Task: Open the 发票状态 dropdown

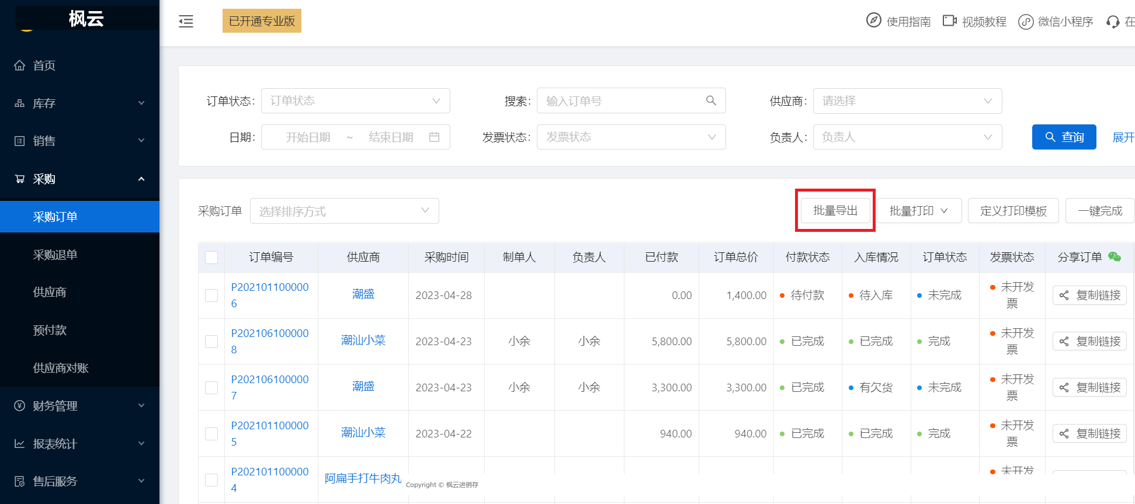Action: pyautogui.click(x=631, y=137)
